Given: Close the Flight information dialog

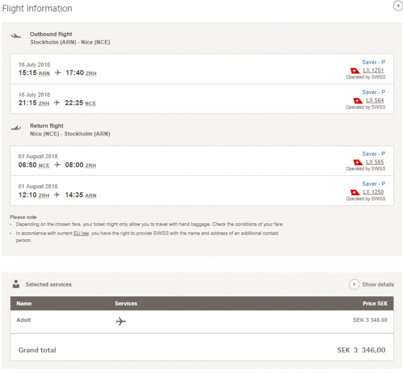Looking at the screenshot, I should click(397, 6).
